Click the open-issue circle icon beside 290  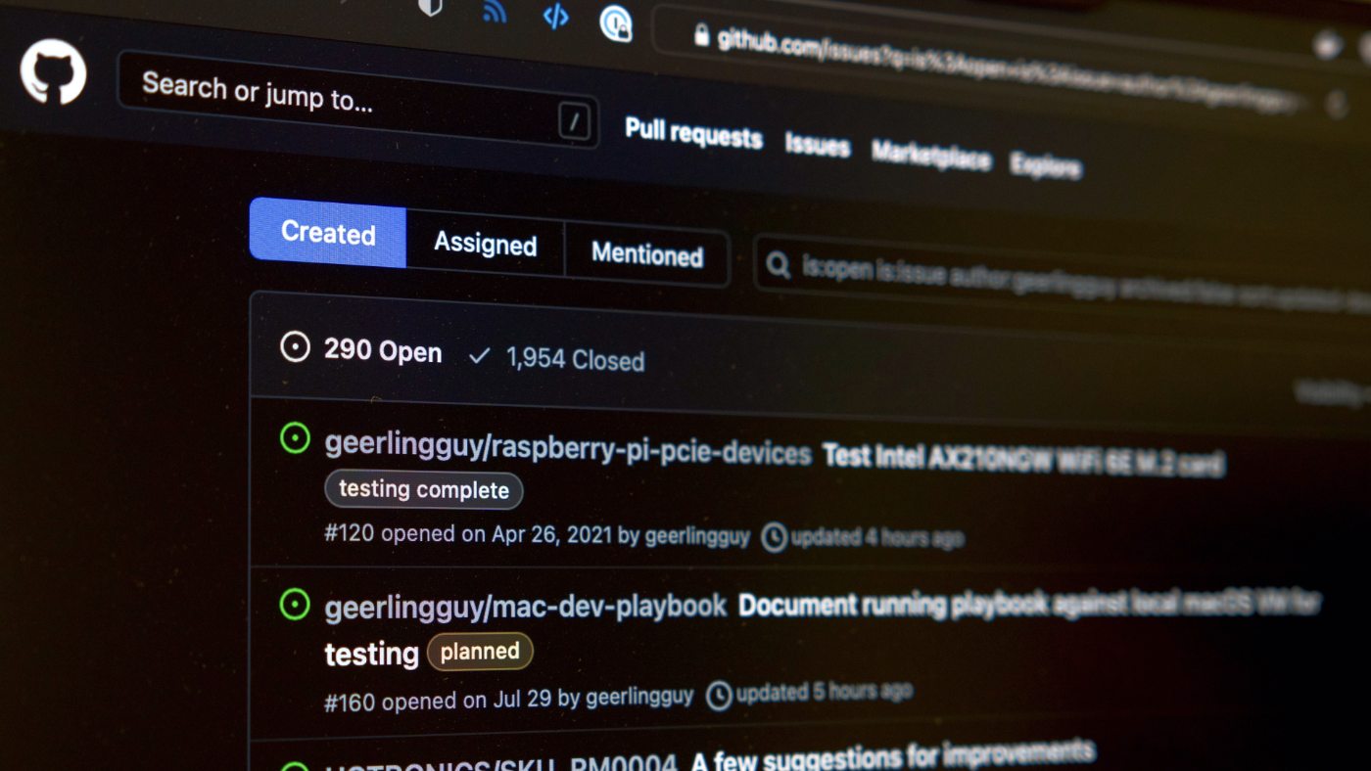(x=295, y=346)
